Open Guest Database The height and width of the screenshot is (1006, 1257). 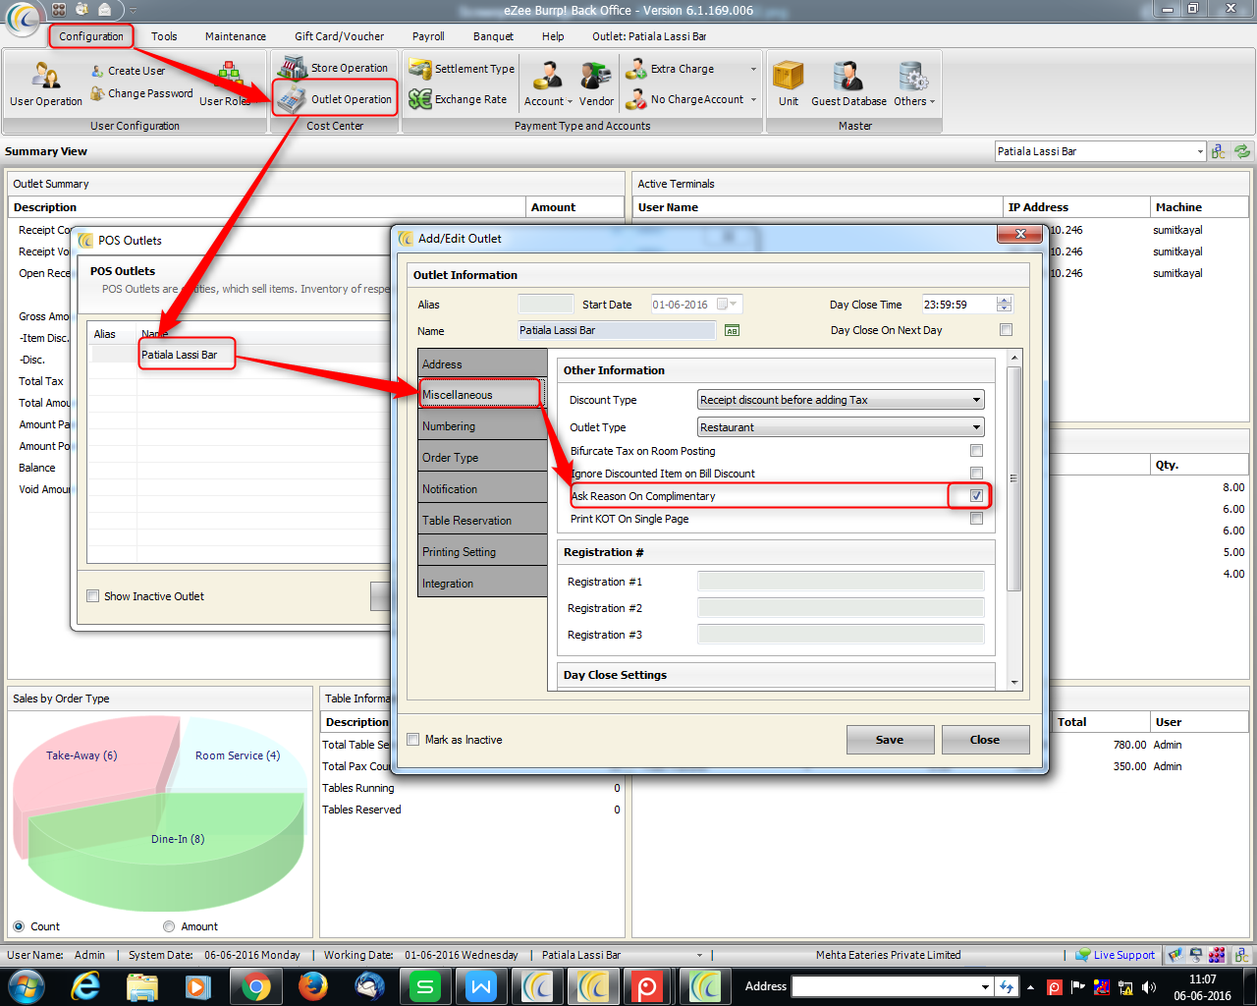tap(848, 84)
